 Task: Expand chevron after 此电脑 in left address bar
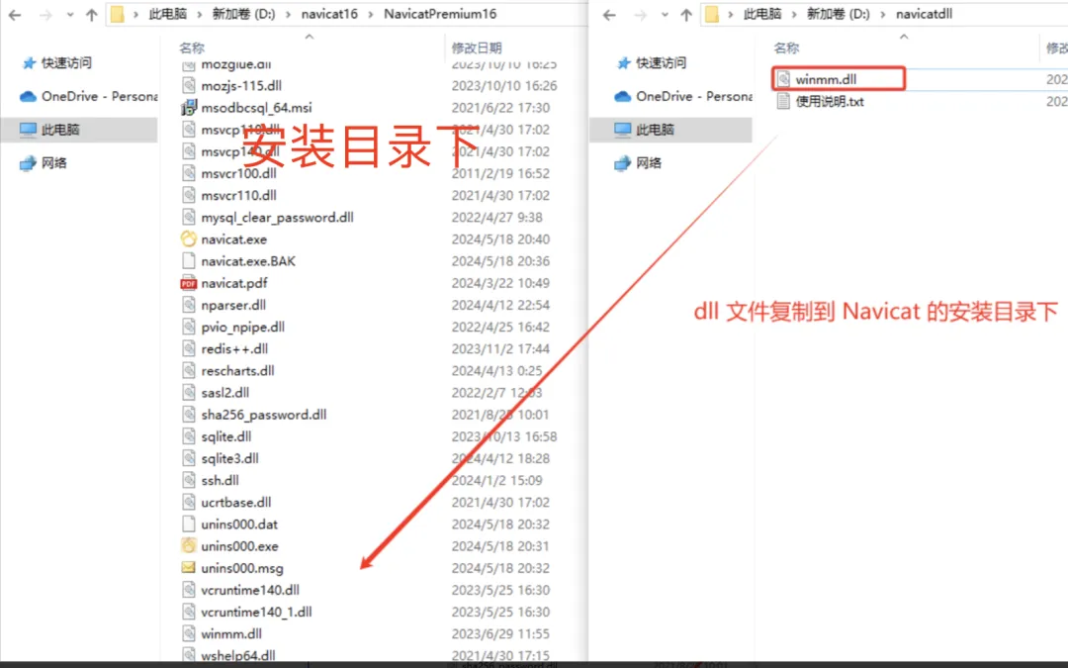(x=200, y=14)
